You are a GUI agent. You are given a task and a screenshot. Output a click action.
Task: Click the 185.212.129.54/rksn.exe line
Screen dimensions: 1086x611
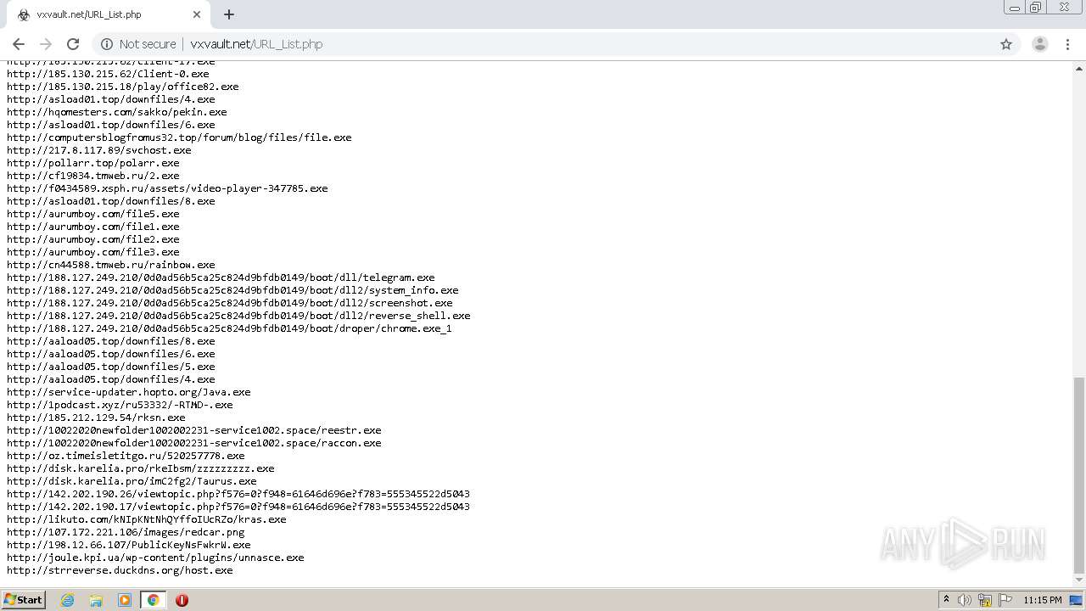coord(96,418)
